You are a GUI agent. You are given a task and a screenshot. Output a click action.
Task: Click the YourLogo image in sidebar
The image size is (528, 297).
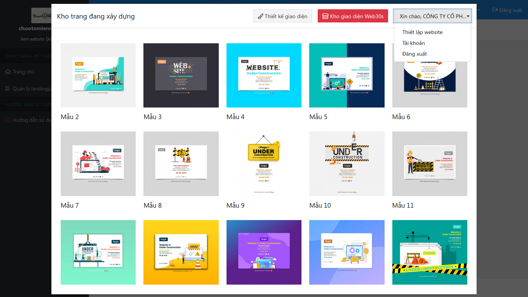tap(41, 15)
